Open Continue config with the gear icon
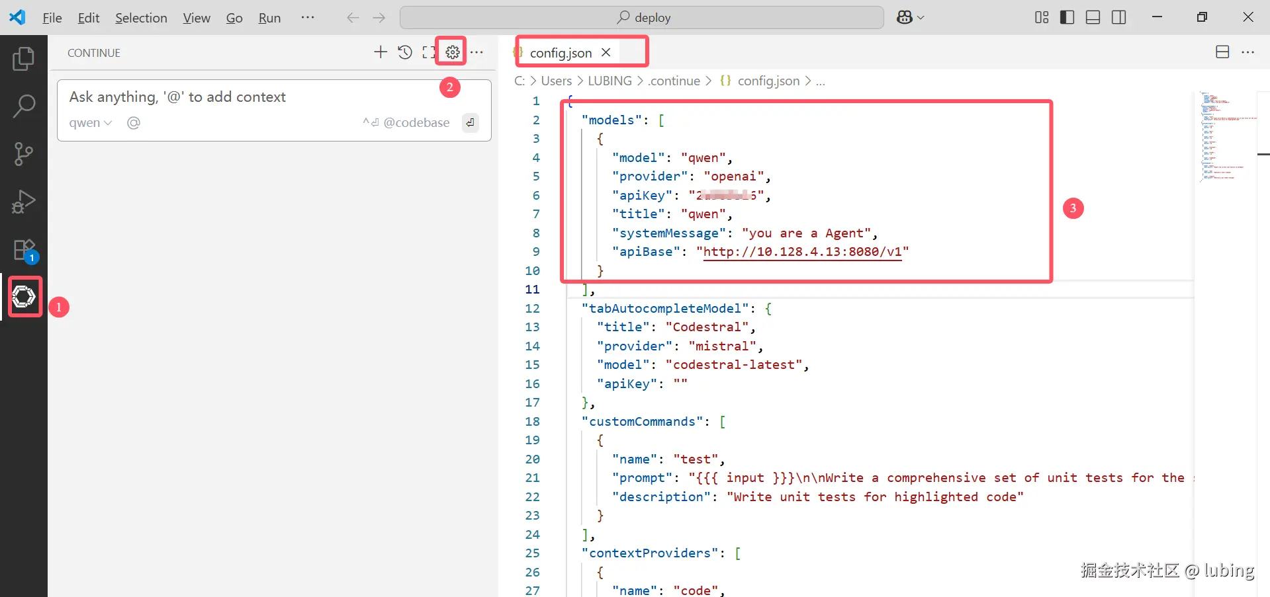 pos(453,52)
